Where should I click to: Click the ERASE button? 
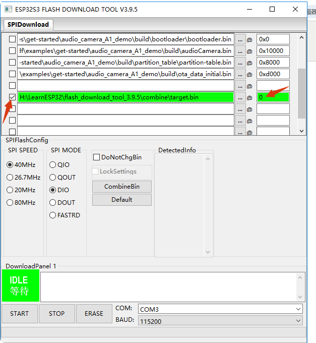pos(94,313)
